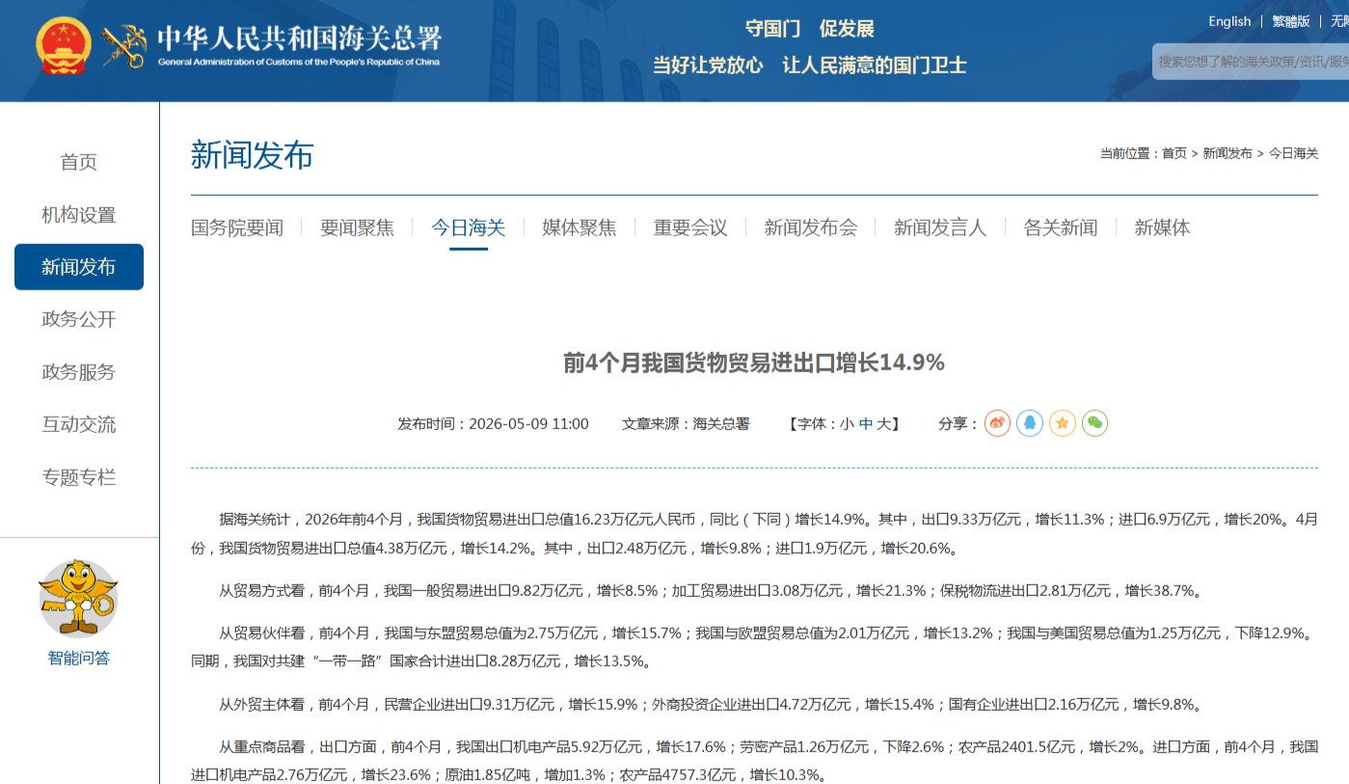The image size is (1349, 784).
Task: Click breadcrumb 首页 link
Action: pyautogui.click(x=1174, y=153)
